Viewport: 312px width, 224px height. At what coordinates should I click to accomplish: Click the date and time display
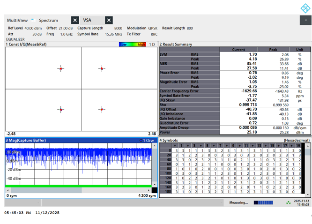tap(302, 202)
